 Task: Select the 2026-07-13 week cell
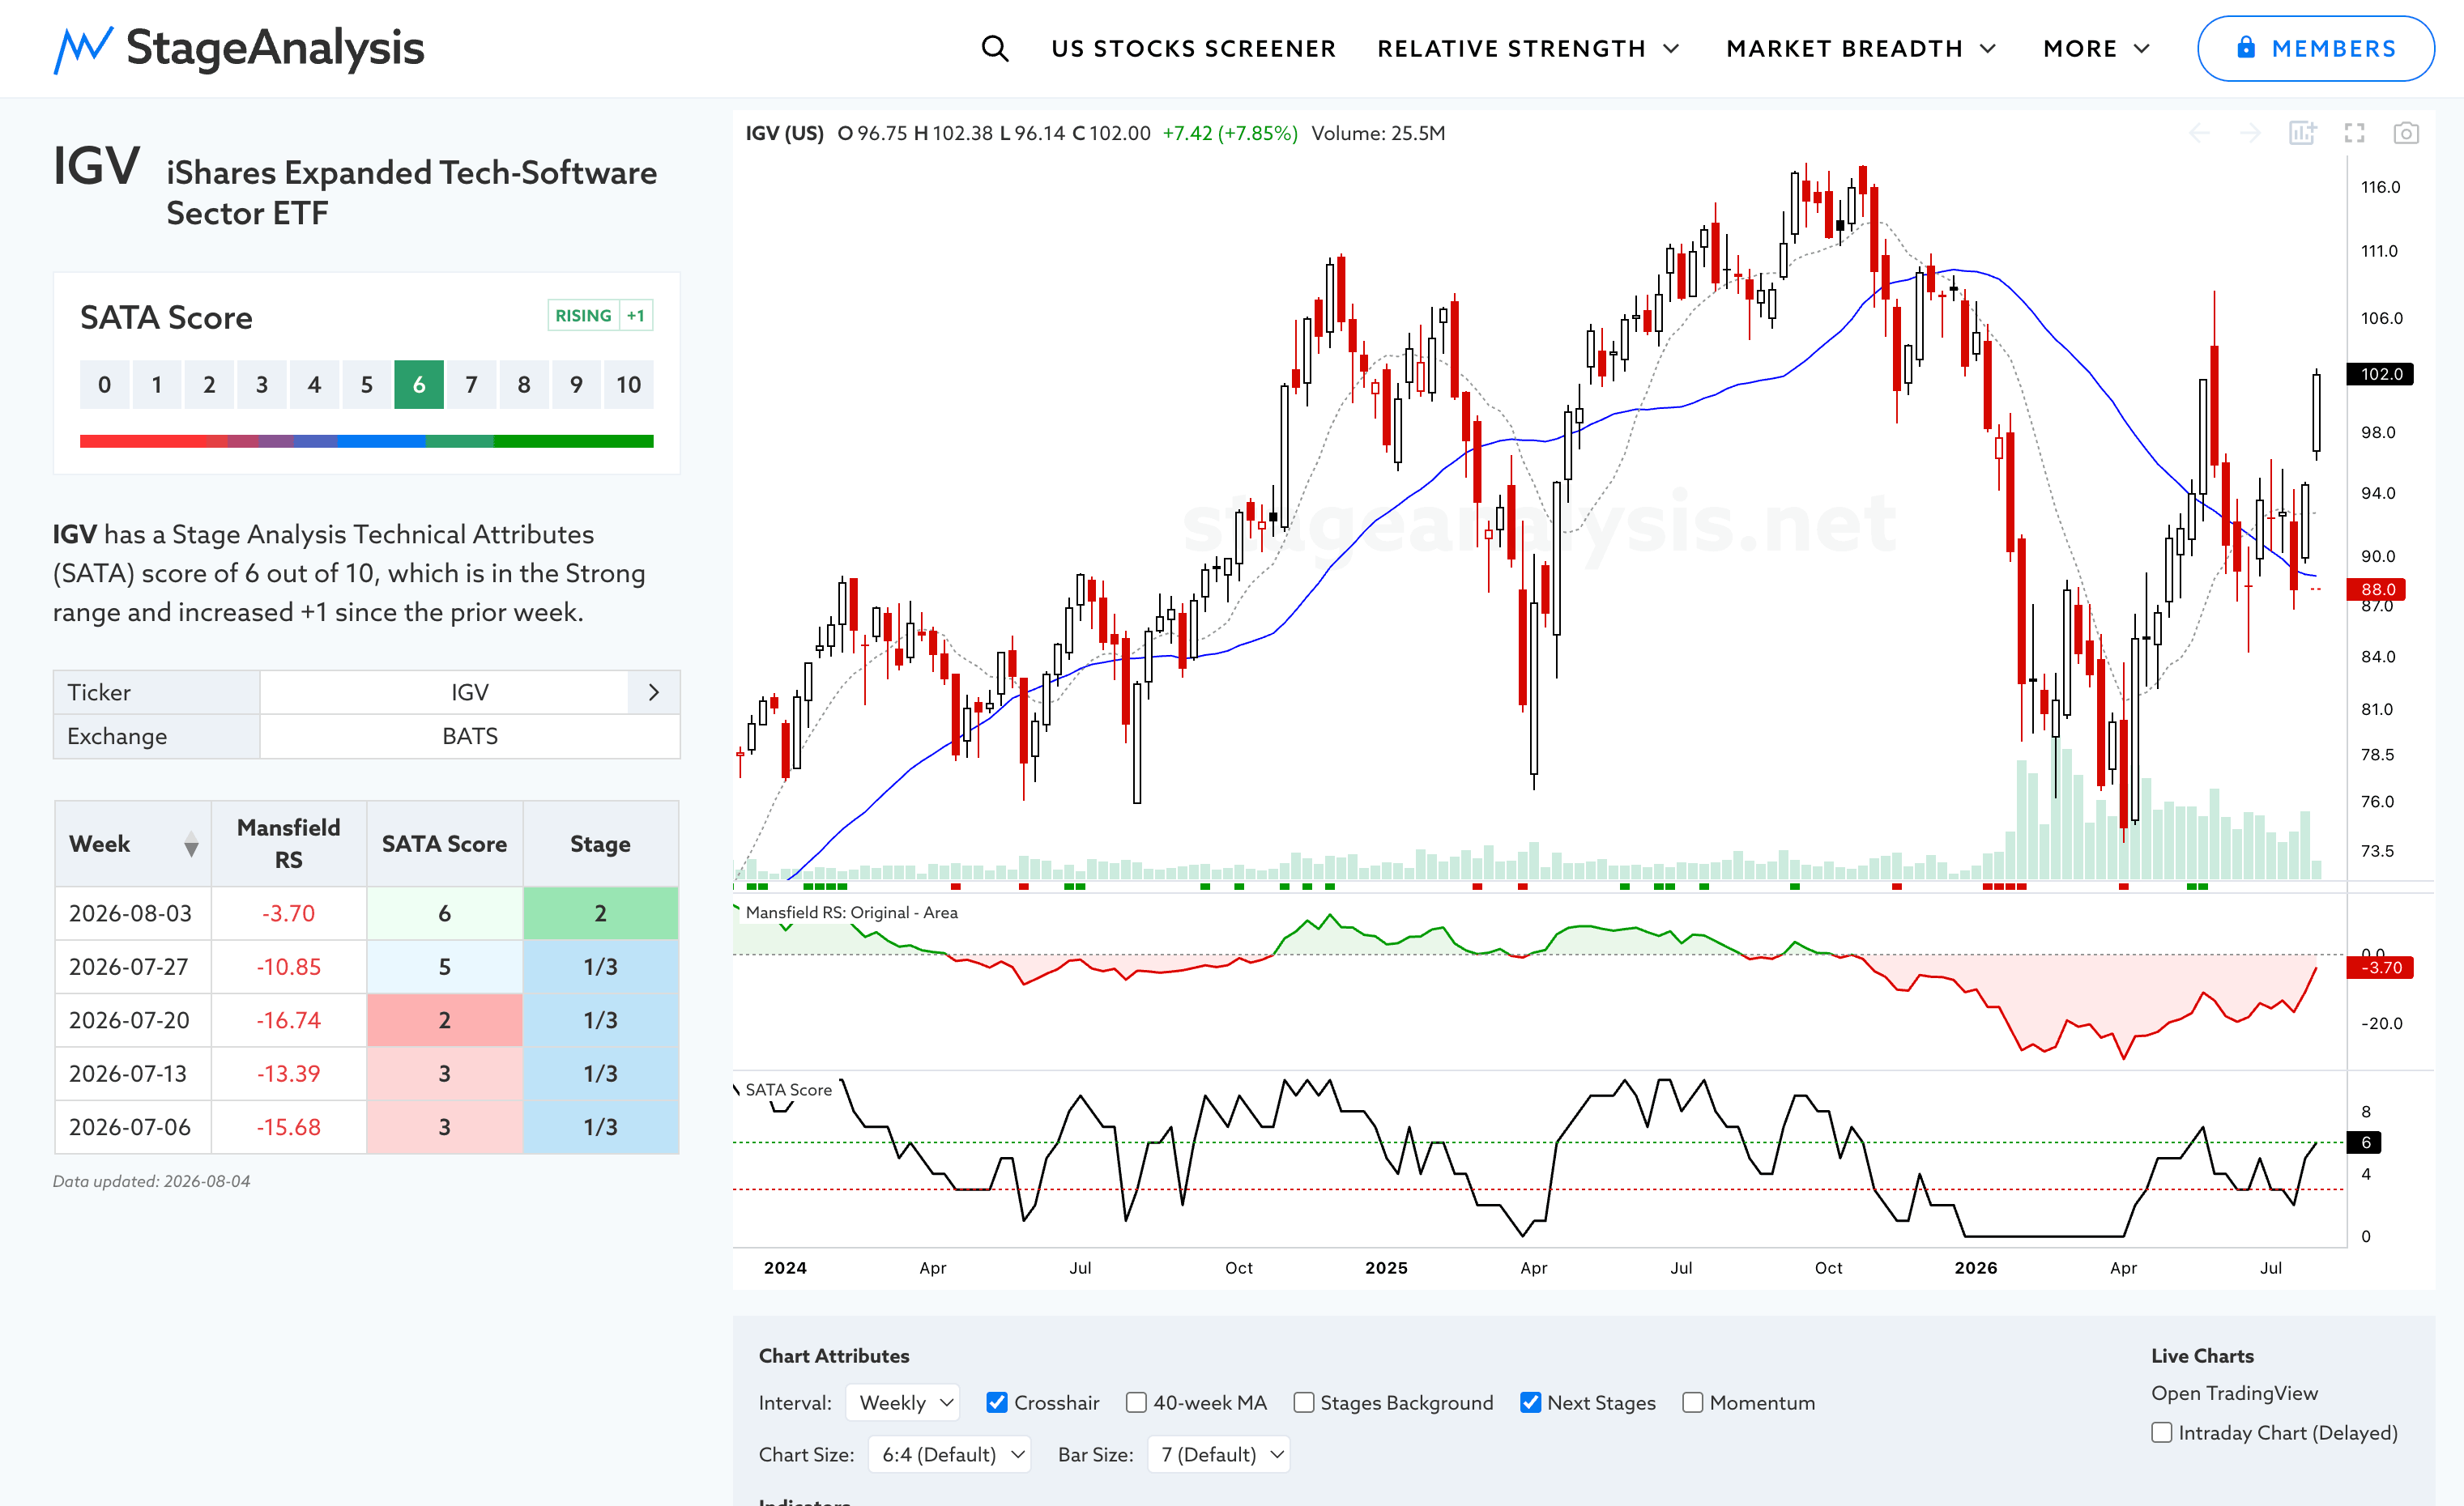132,1074
